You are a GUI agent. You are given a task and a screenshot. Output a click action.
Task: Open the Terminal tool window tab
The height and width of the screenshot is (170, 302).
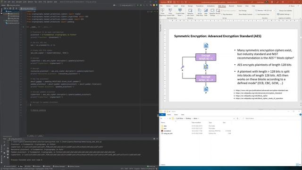click(x=47, y=166)
